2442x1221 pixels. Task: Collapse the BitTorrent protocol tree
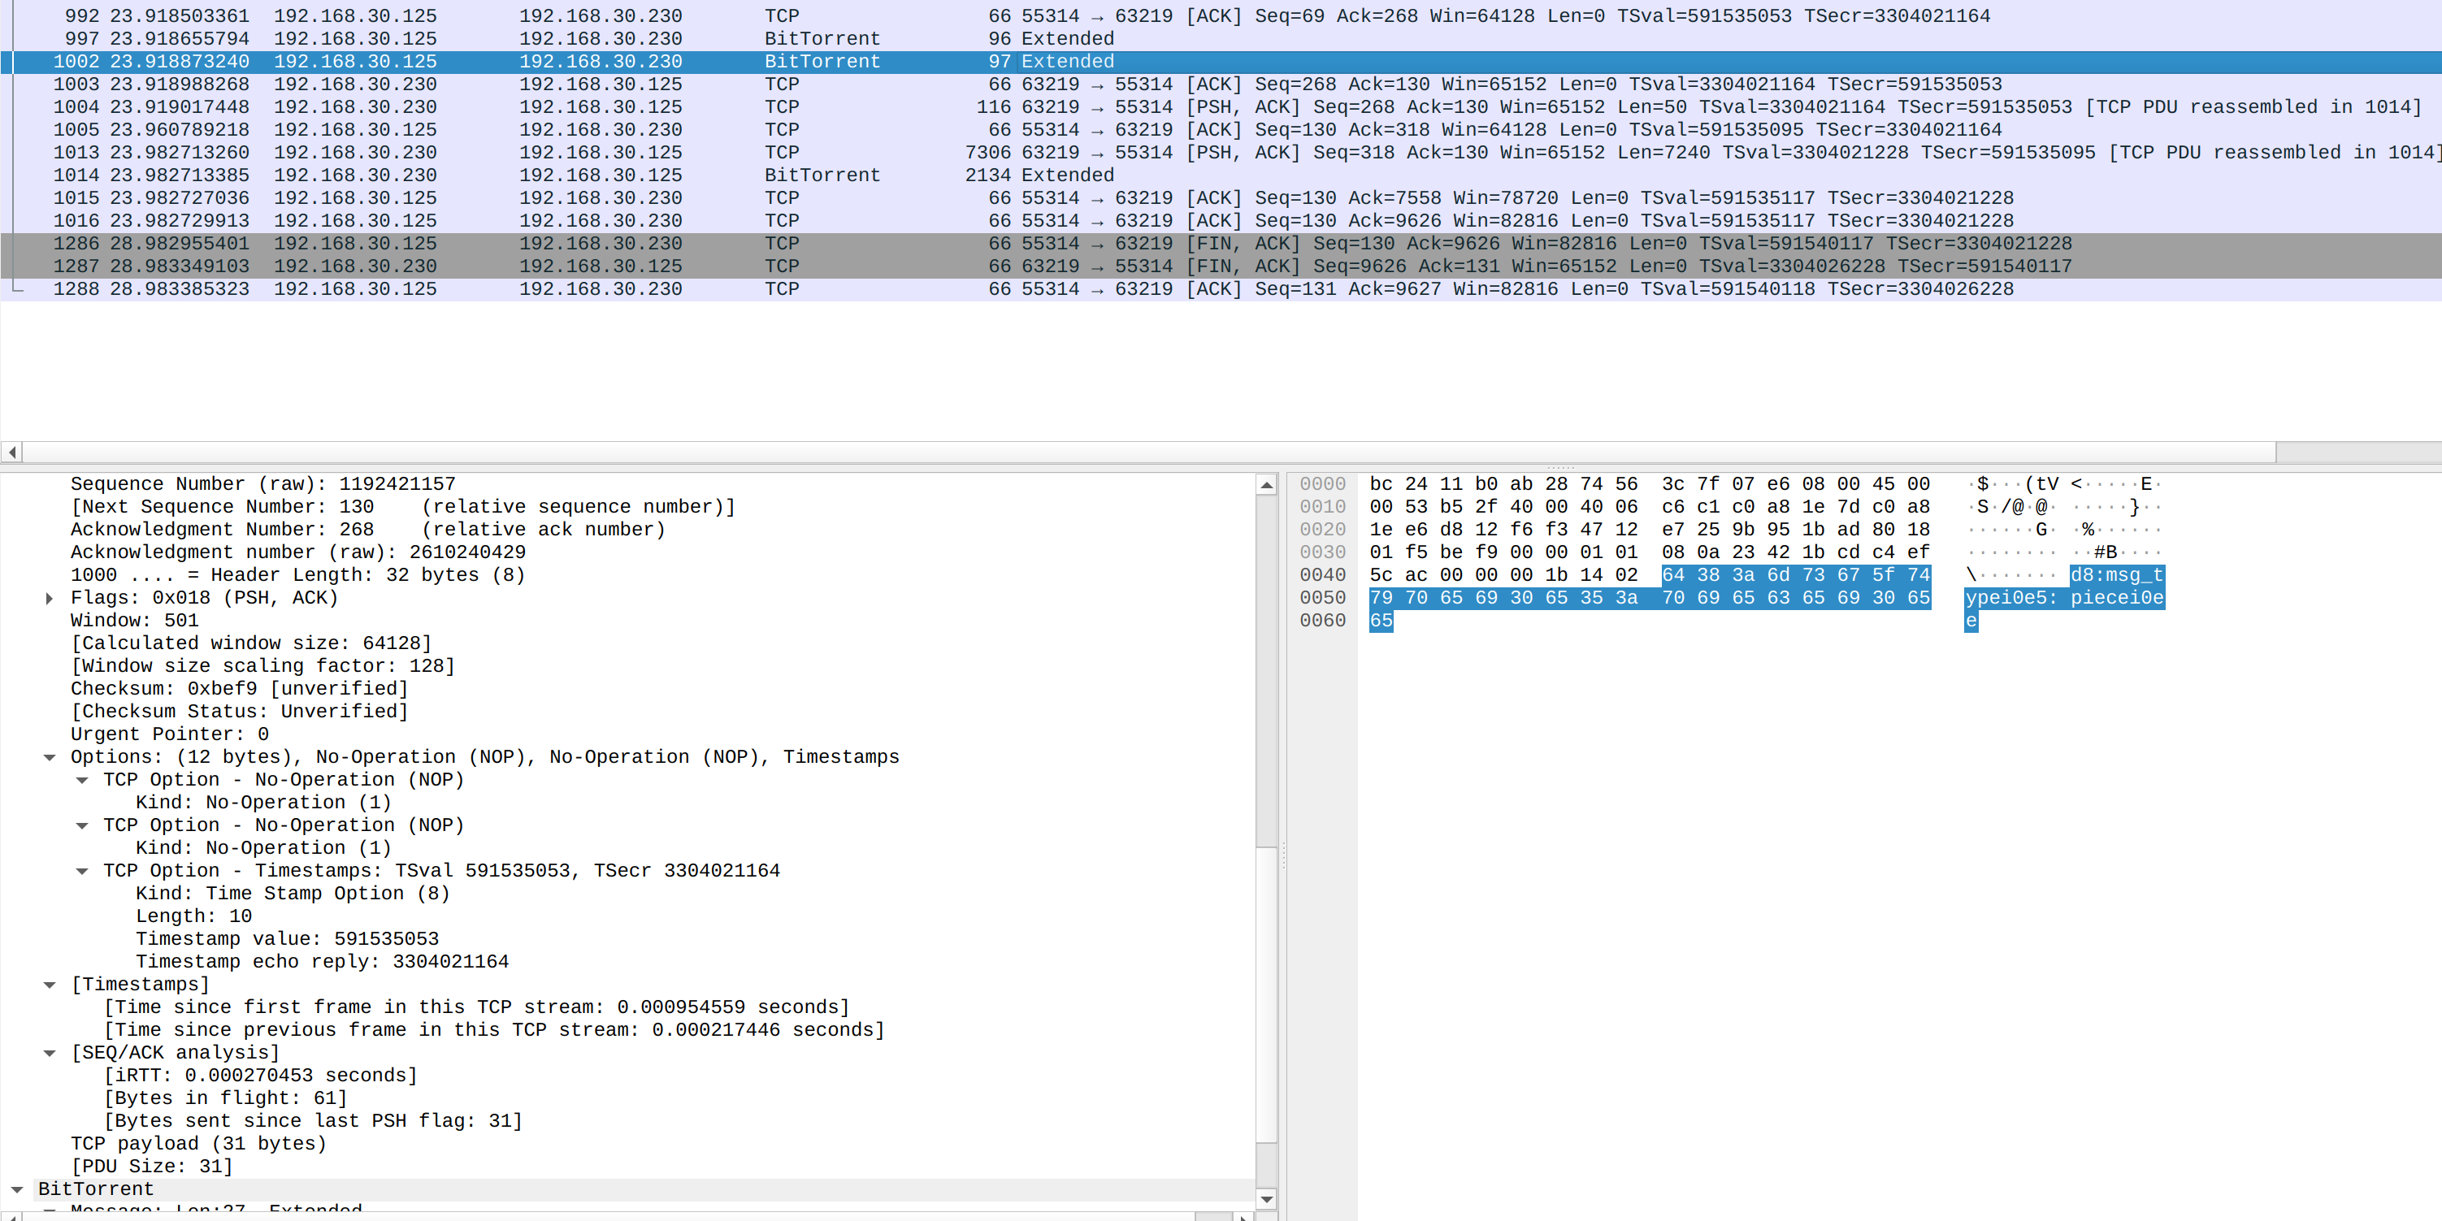coord(17,1189)
